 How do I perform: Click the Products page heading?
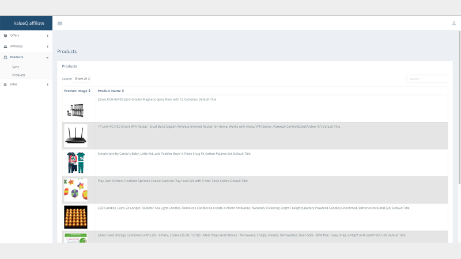67,51
